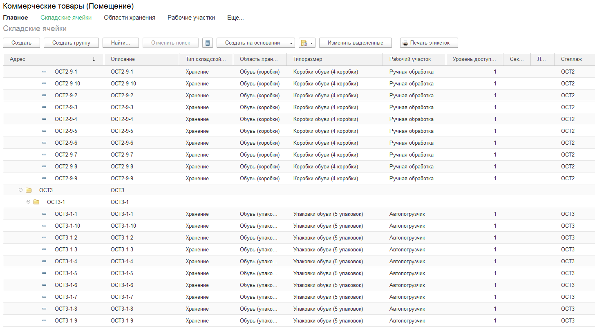Click the item icon beside ОСТ3-1-9
This screenshot has height=327, width=595.
pyautogui.click(x=44, y=321)
